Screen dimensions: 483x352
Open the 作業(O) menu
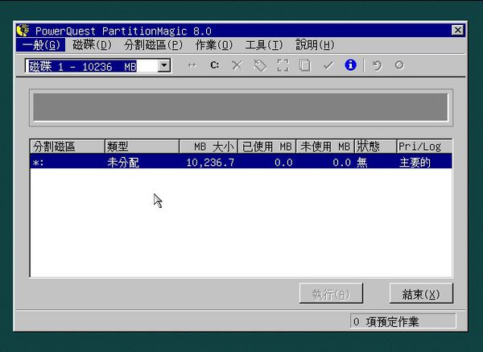(214, 45)
